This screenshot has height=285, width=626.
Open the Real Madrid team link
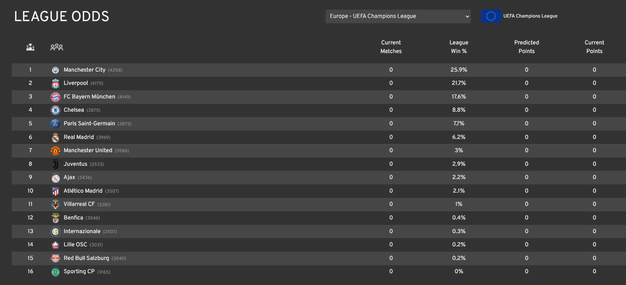(79, 137)
